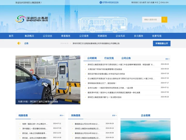Open procurement item 鹏翔旅运公司 dated 2024-09-29
Viewport: 186px width, 140px height.
87,124
